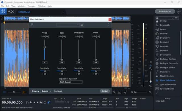Open Repair Assistant

(165, 11)
